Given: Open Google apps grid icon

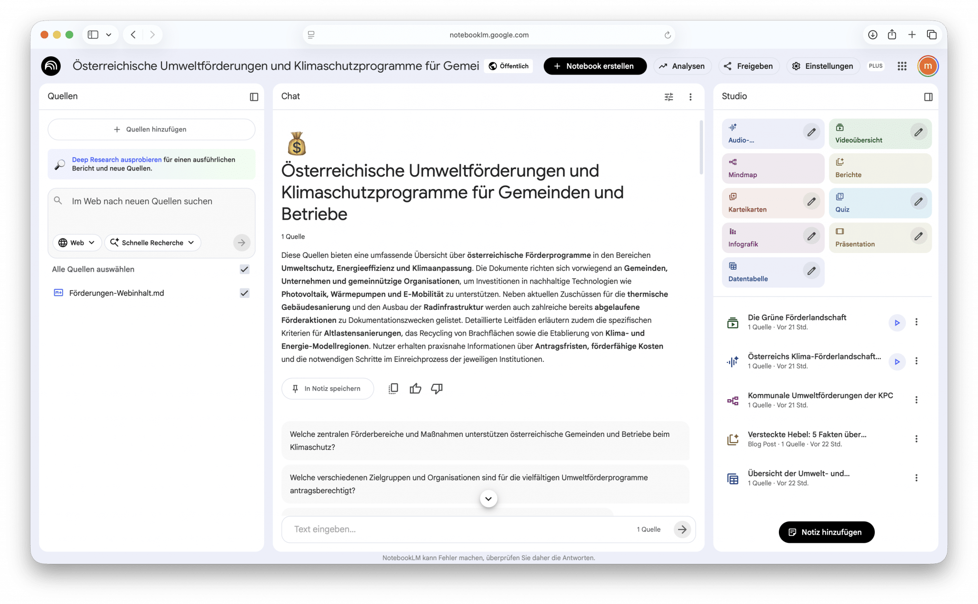Looking at the screenshot, I should (x=902, y=66).
